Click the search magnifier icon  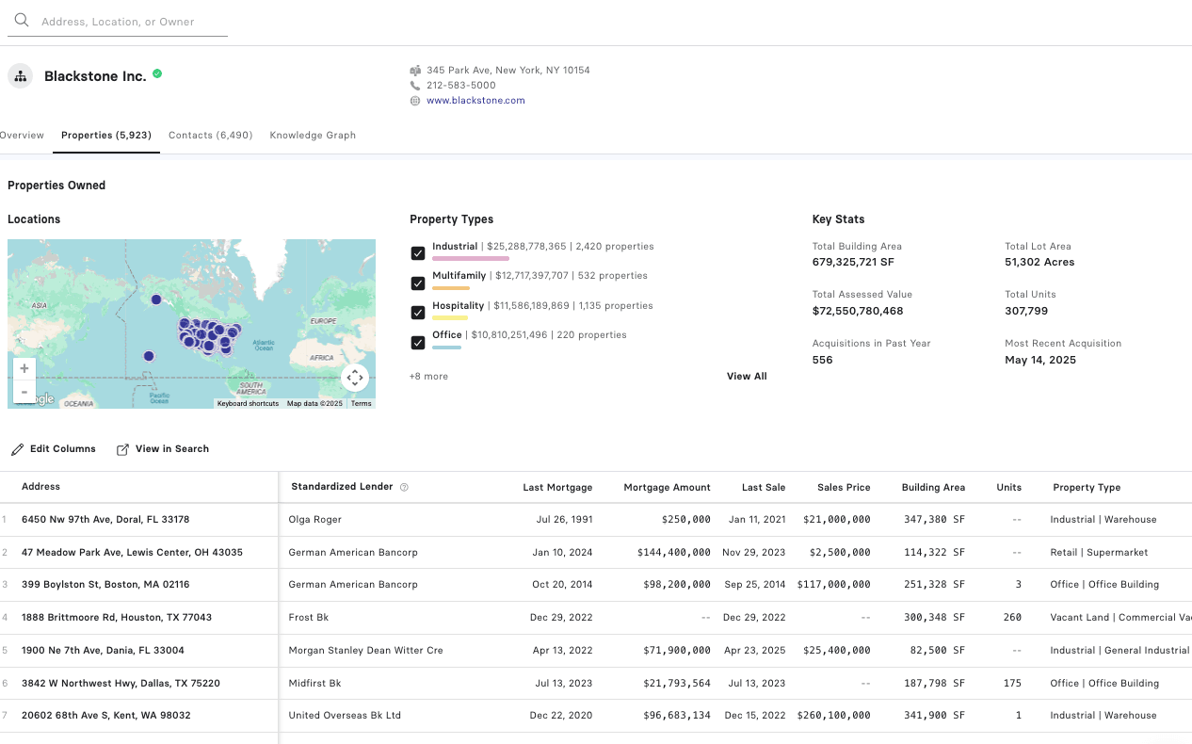click(x=21, y=21)
